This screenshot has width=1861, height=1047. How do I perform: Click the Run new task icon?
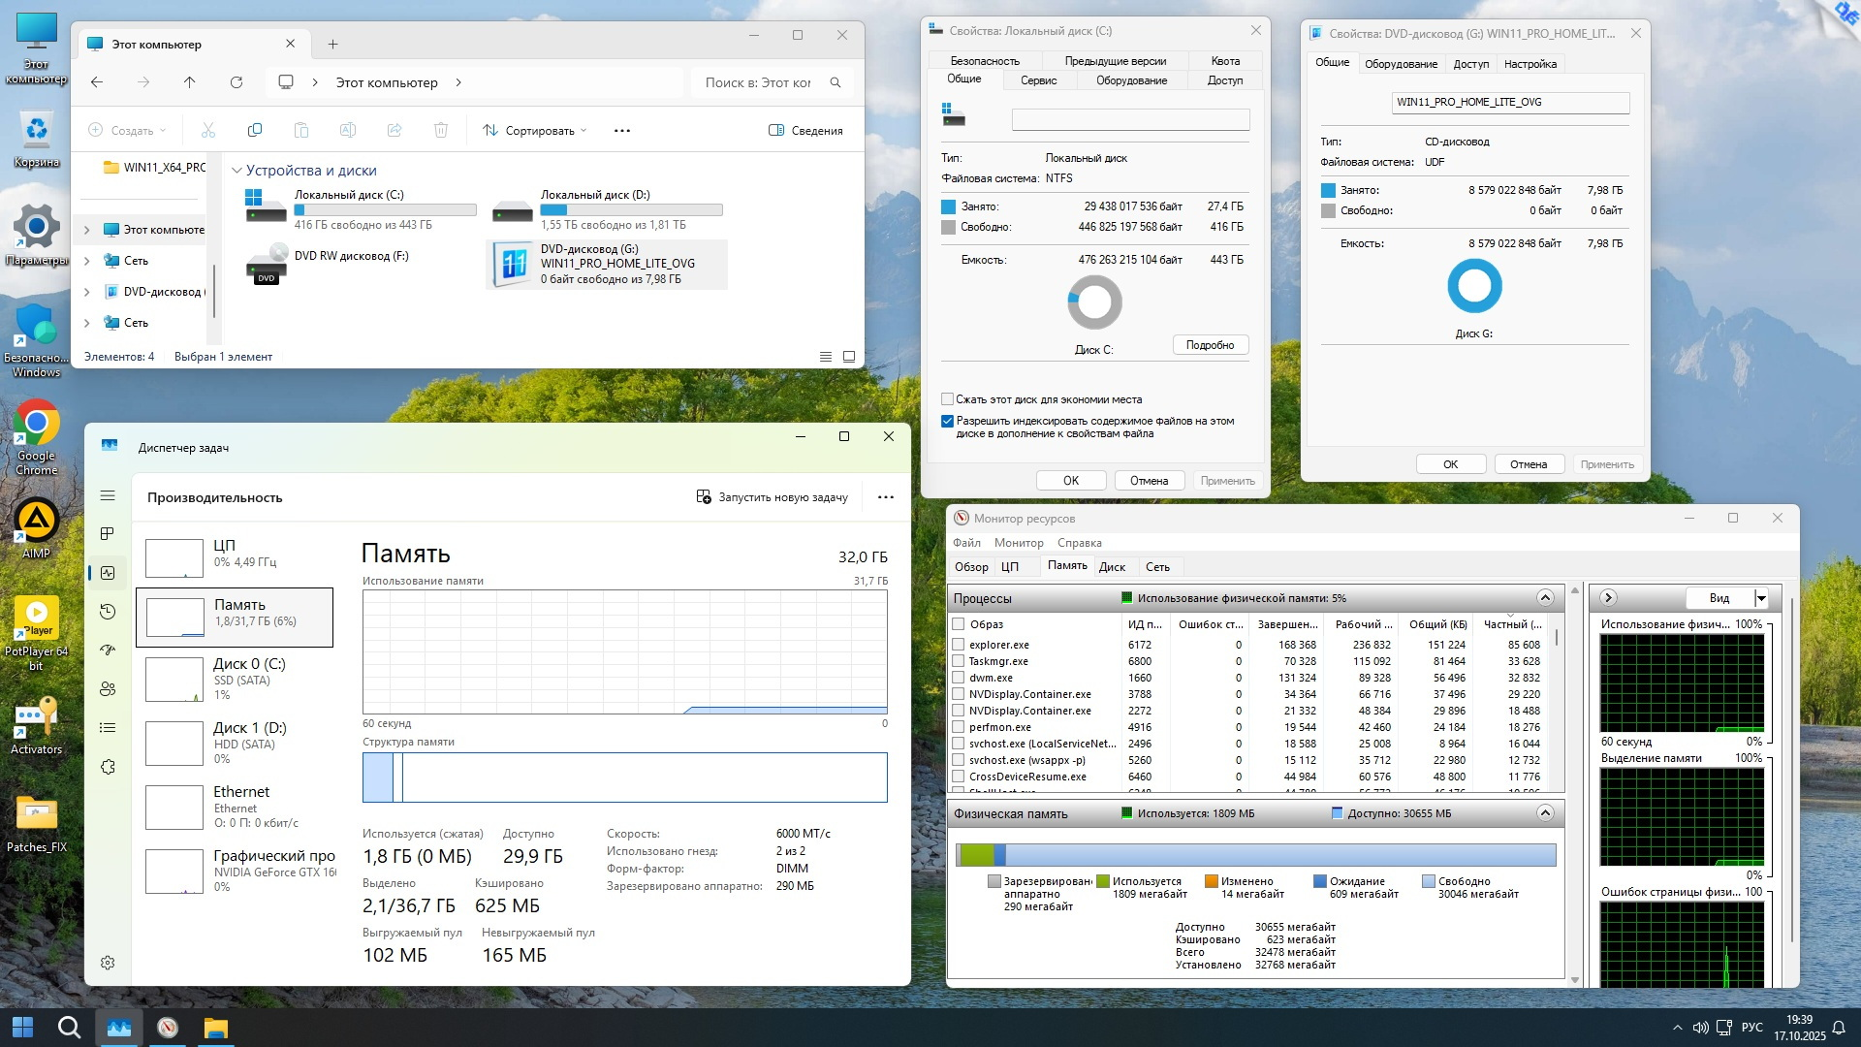704,497
